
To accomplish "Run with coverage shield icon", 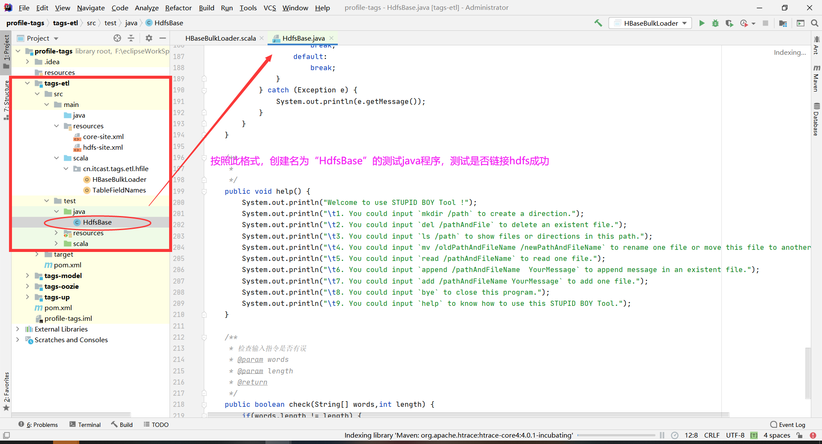I will [729, 23].
